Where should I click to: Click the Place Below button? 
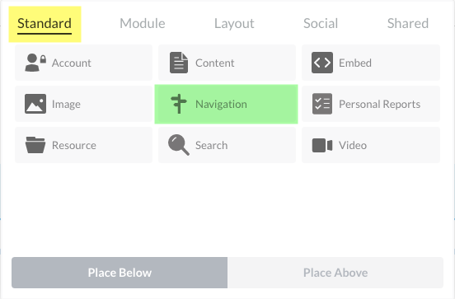[x=120, y=273]
